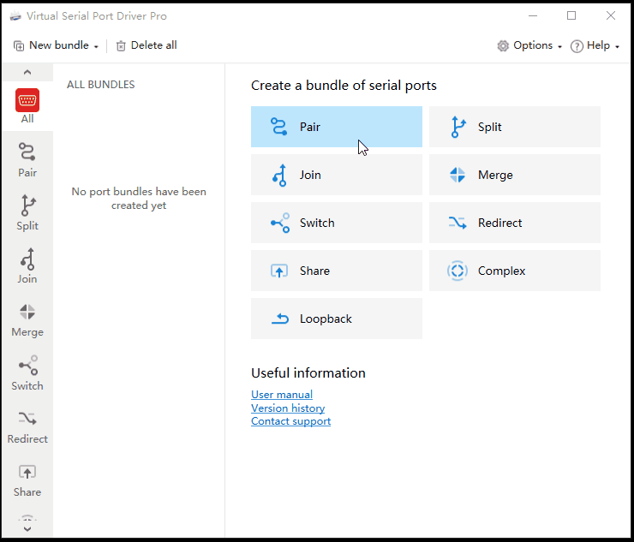634x542 pixels.
Task: Open the Help dropdown menu
Action: [595, 45]
